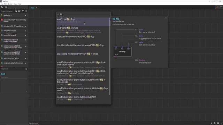Viewport: 223px width, 125px height.
Task: Click the Inspector sidebar toggle icon
Action: [x=6, y=7]
